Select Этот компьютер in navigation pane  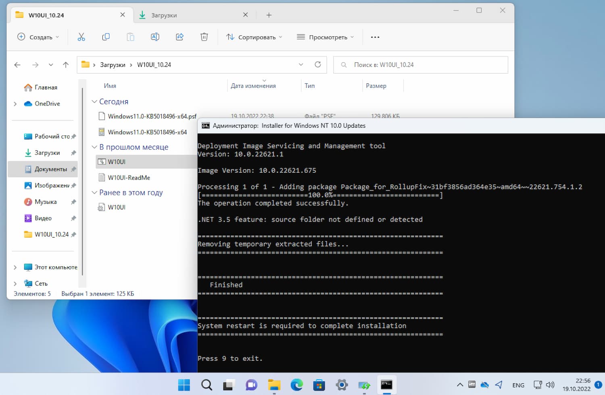(50, 267)
